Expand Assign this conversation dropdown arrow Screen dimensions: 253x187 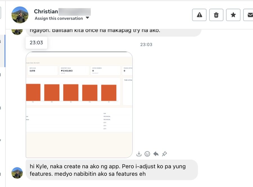(x=87, y=18)
